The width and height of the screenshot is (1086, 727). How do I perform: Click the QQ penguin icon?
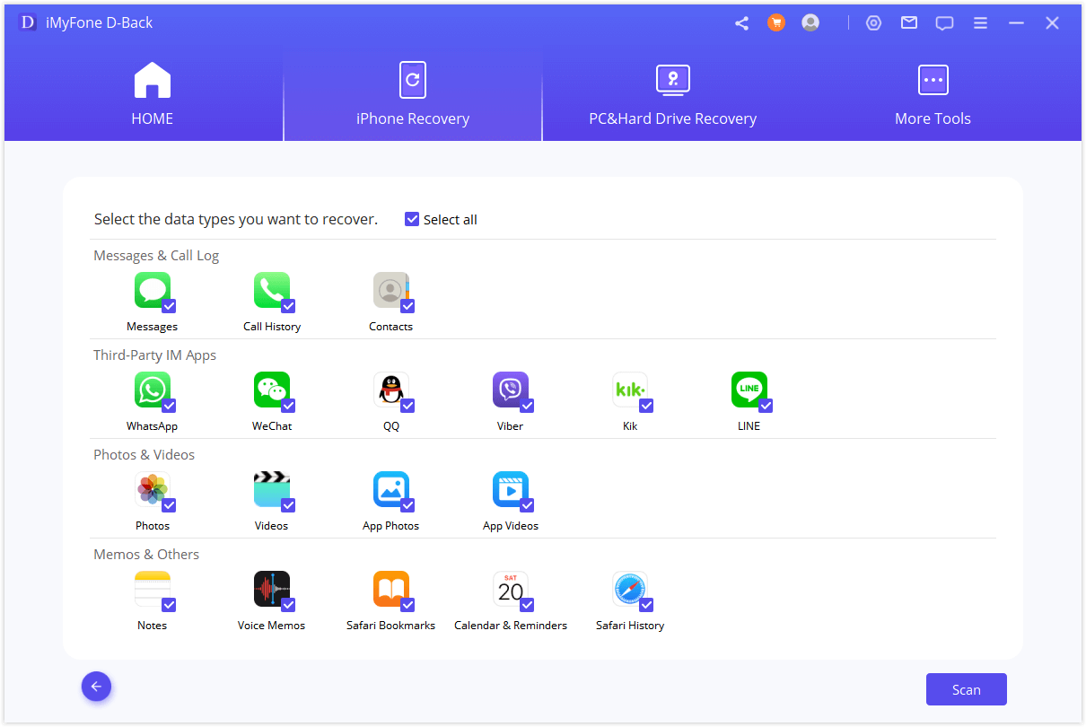click(391, 390)
